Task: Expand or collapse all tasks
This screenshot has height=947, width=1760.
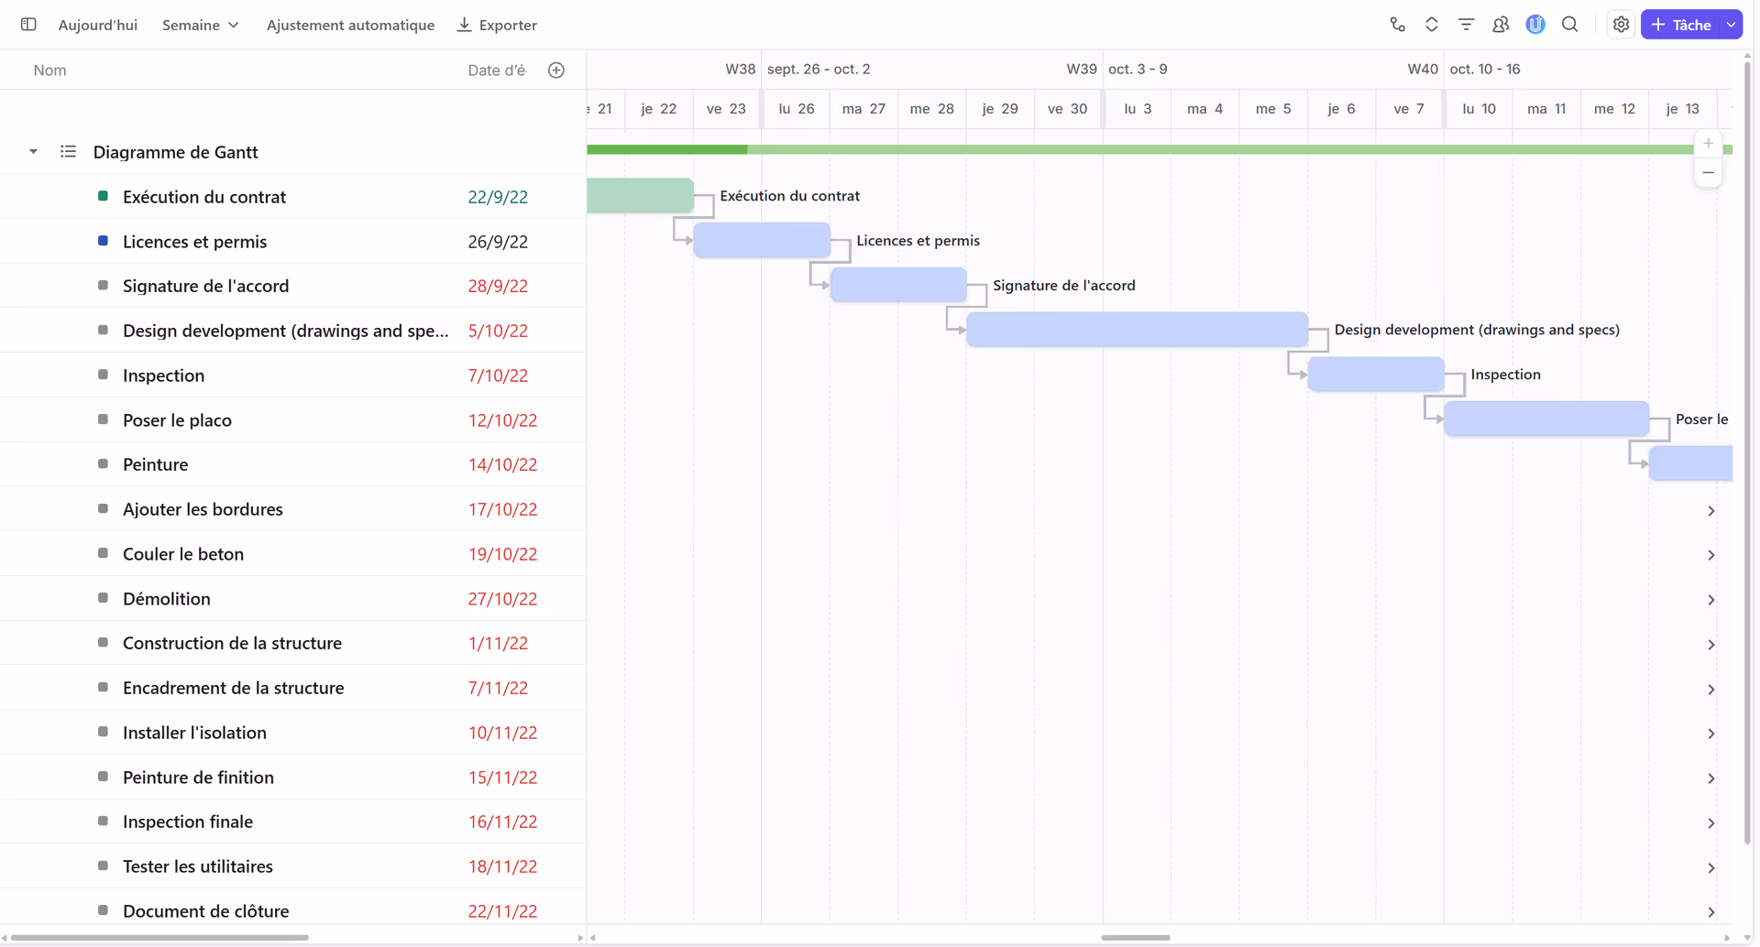Action: tap(1432, 25)
